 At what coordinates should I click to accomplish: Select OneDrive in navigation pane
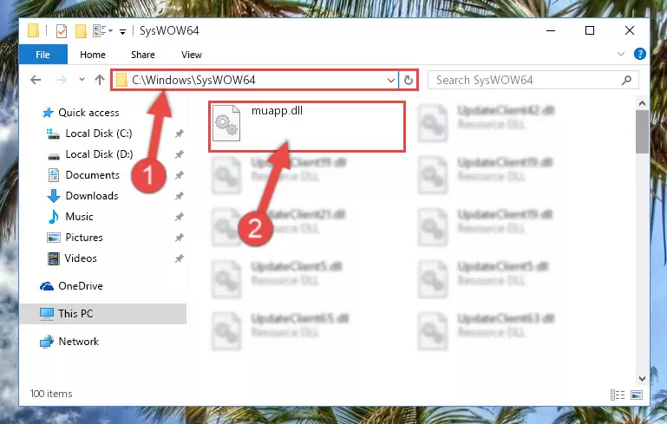[81, 286]
